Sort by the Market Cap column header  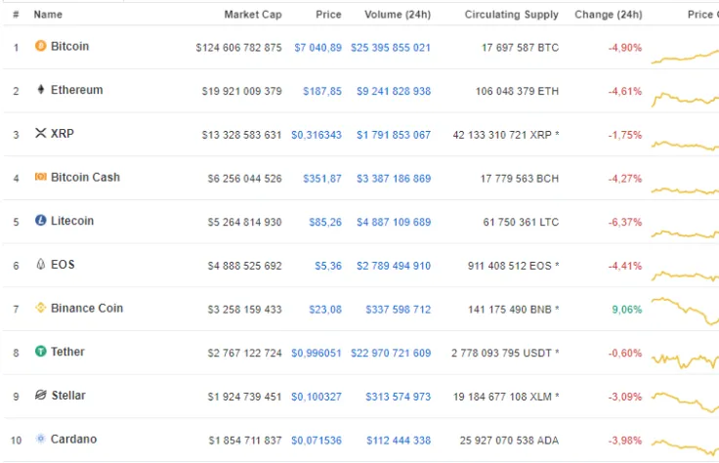(x=253, y=15)
